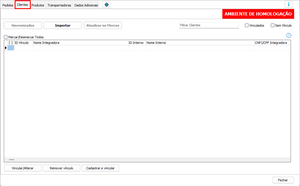
Task: Switch to the Pedidos tab
Action: pos(8,5)
